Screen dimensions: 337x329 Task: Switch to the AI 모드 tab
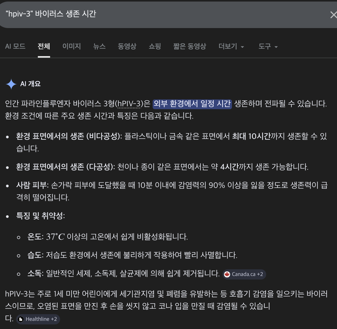coord(15,46)
